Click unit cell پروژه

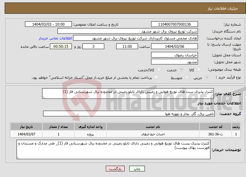(90, 134)
